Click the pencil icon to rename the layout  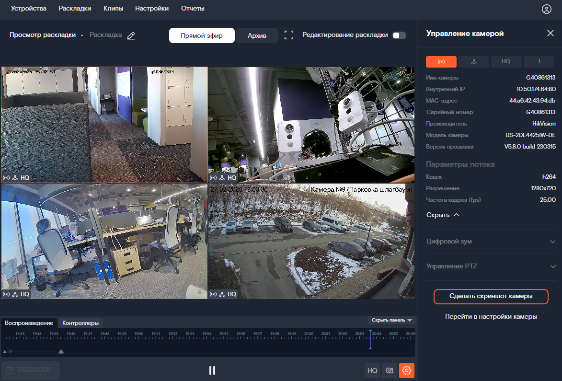click(x=131, y=36)
